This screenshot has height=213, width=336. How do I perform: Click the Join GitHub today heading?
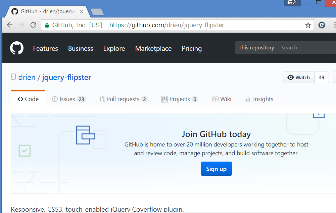[216, 134]
